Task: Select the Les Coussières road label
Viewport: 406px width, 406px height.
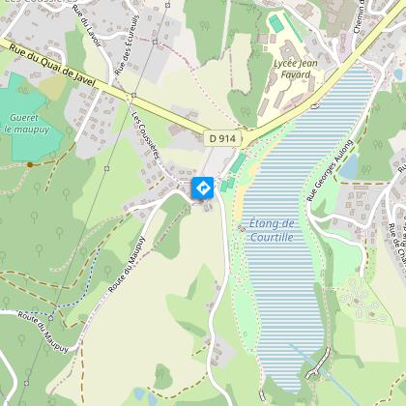Action: click(146, 135)
